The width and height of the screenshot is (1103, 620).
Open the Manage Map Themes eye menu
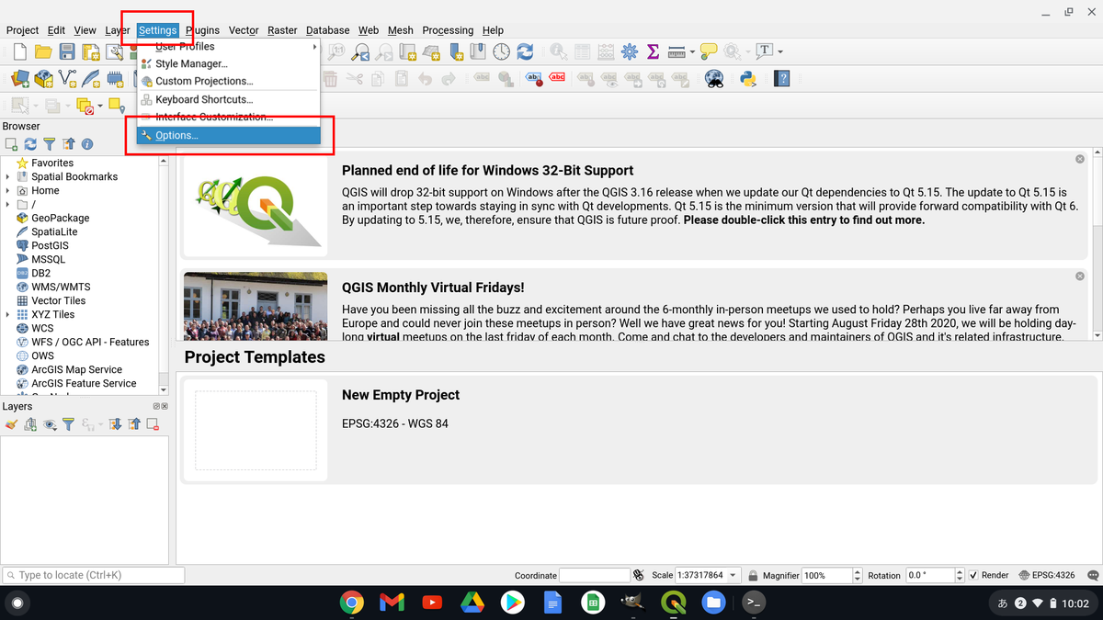coord(50,424)
